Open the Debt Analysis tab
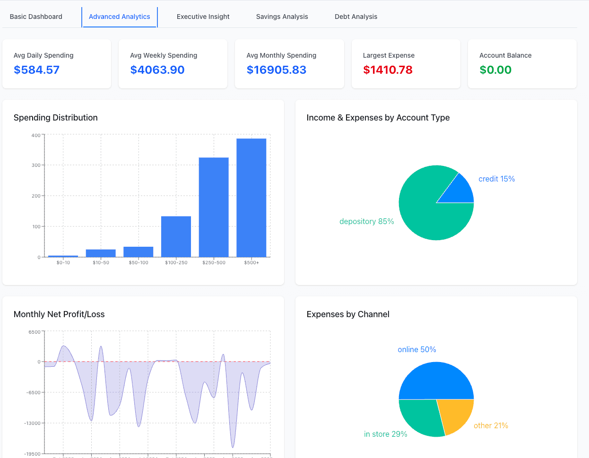The height and width of the screenshot is (458, 589). [x=356, y=17]
